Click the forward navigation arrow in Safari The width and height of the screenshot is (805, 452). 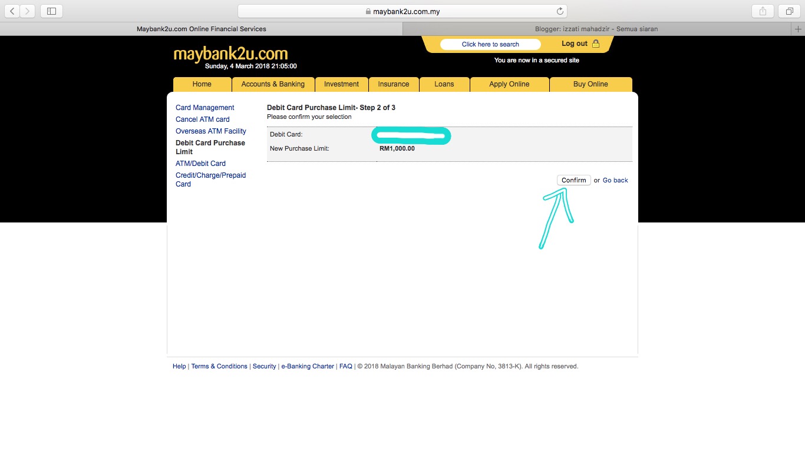27,11
